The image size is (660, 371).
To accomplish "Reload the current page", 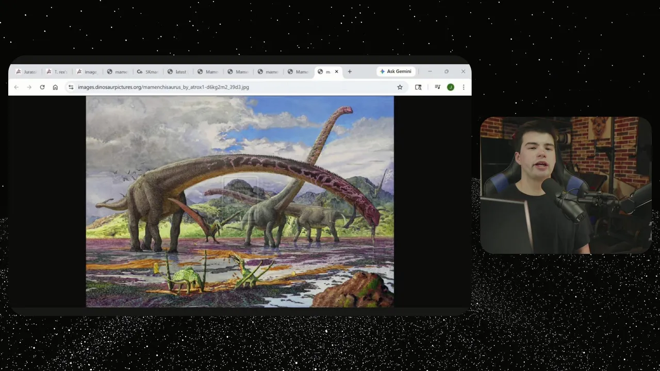I will click(x=42, y=87).
